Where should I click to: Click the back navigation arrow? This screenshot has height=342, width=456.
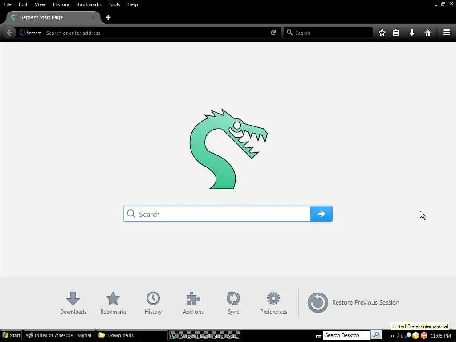(x=9, y=33)
